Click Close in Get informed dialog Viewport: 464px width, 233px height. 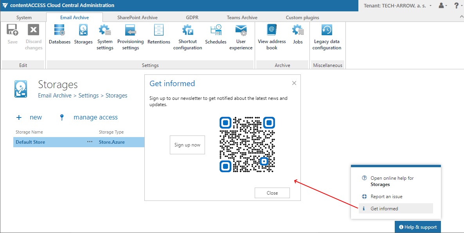tap(272, 193)
